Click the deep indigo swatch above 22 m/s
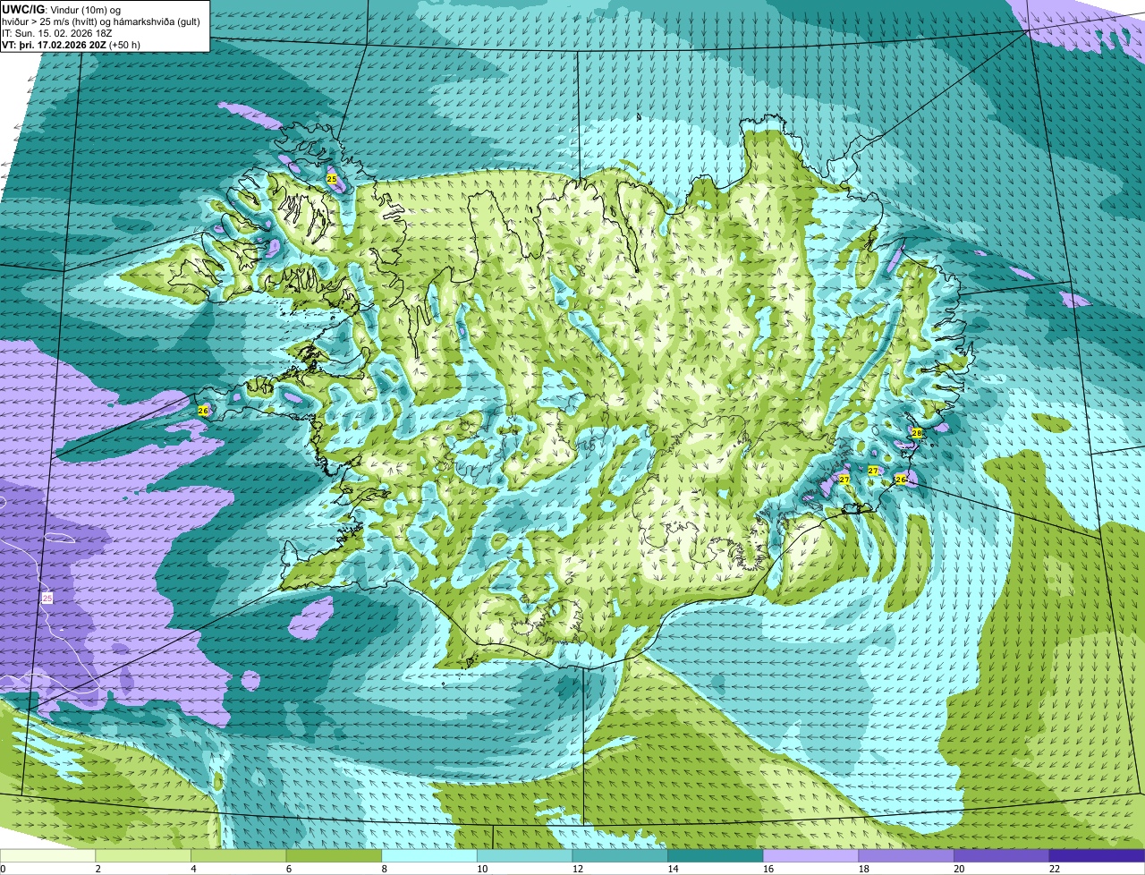The width and height of the screenshot is (1145, 875). point(1098,855)
